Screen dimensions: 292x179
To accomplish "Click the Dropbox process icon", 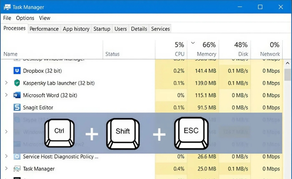I will (17, 71).
